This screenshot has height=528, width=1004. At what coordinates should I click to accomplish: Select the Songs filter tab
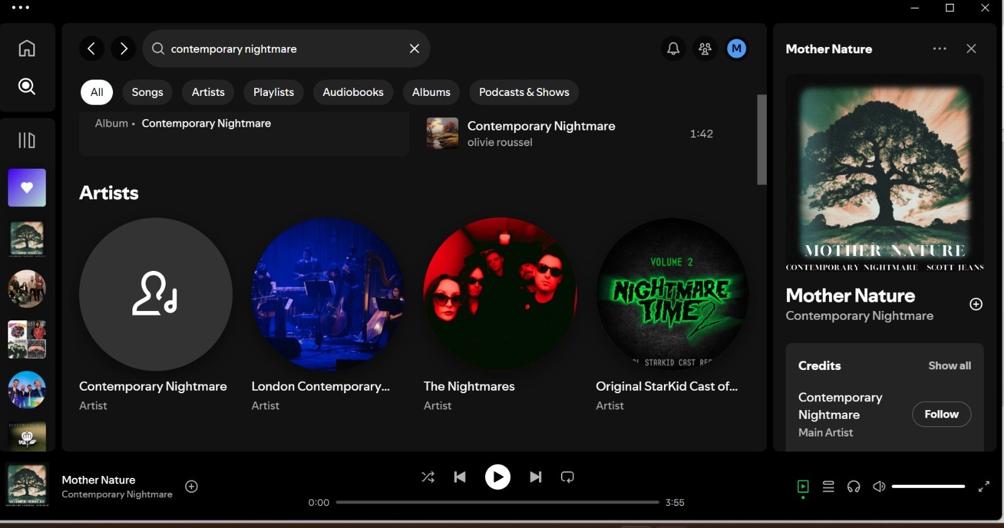click(x=147, y=92)
